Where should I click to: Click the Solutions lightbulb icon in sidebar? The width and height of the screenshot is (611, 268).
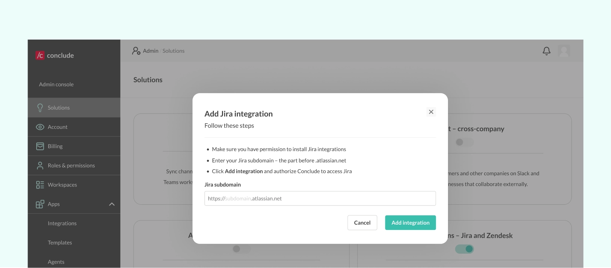point(40,108)
